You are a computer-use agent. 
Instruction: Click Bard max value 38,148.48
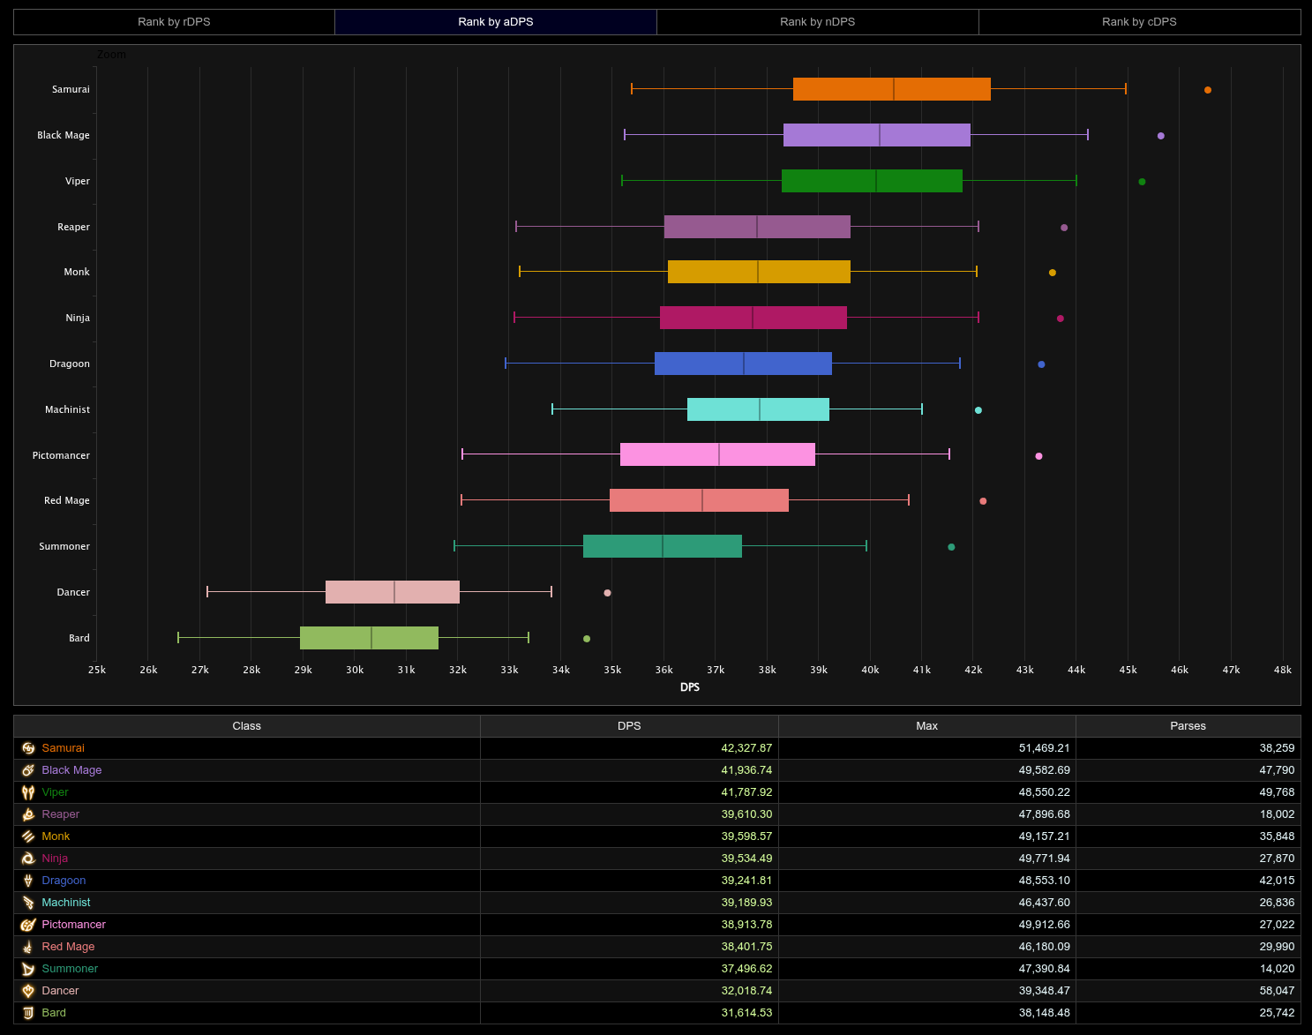[x=1045, y=1013]
